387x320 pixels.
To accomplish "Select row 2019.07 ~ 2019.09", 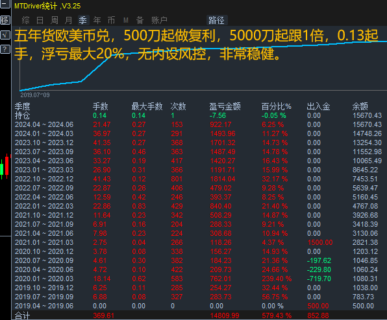I will coord(199,297).
